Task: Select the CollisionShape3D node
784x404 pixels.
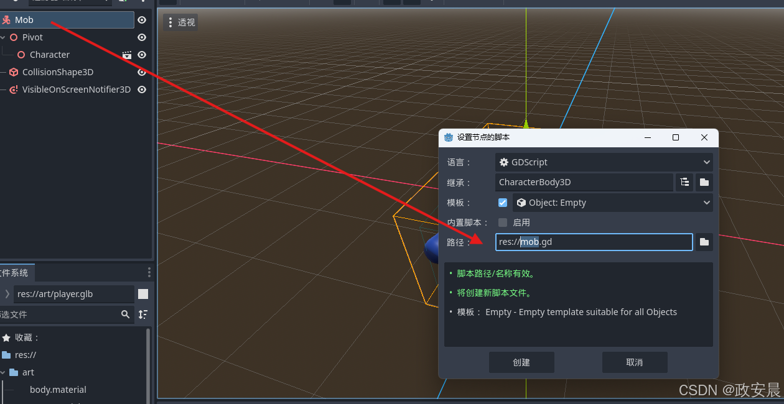Action: [58, 72]
